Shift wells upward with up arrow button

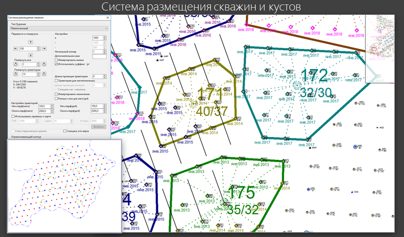31,42
